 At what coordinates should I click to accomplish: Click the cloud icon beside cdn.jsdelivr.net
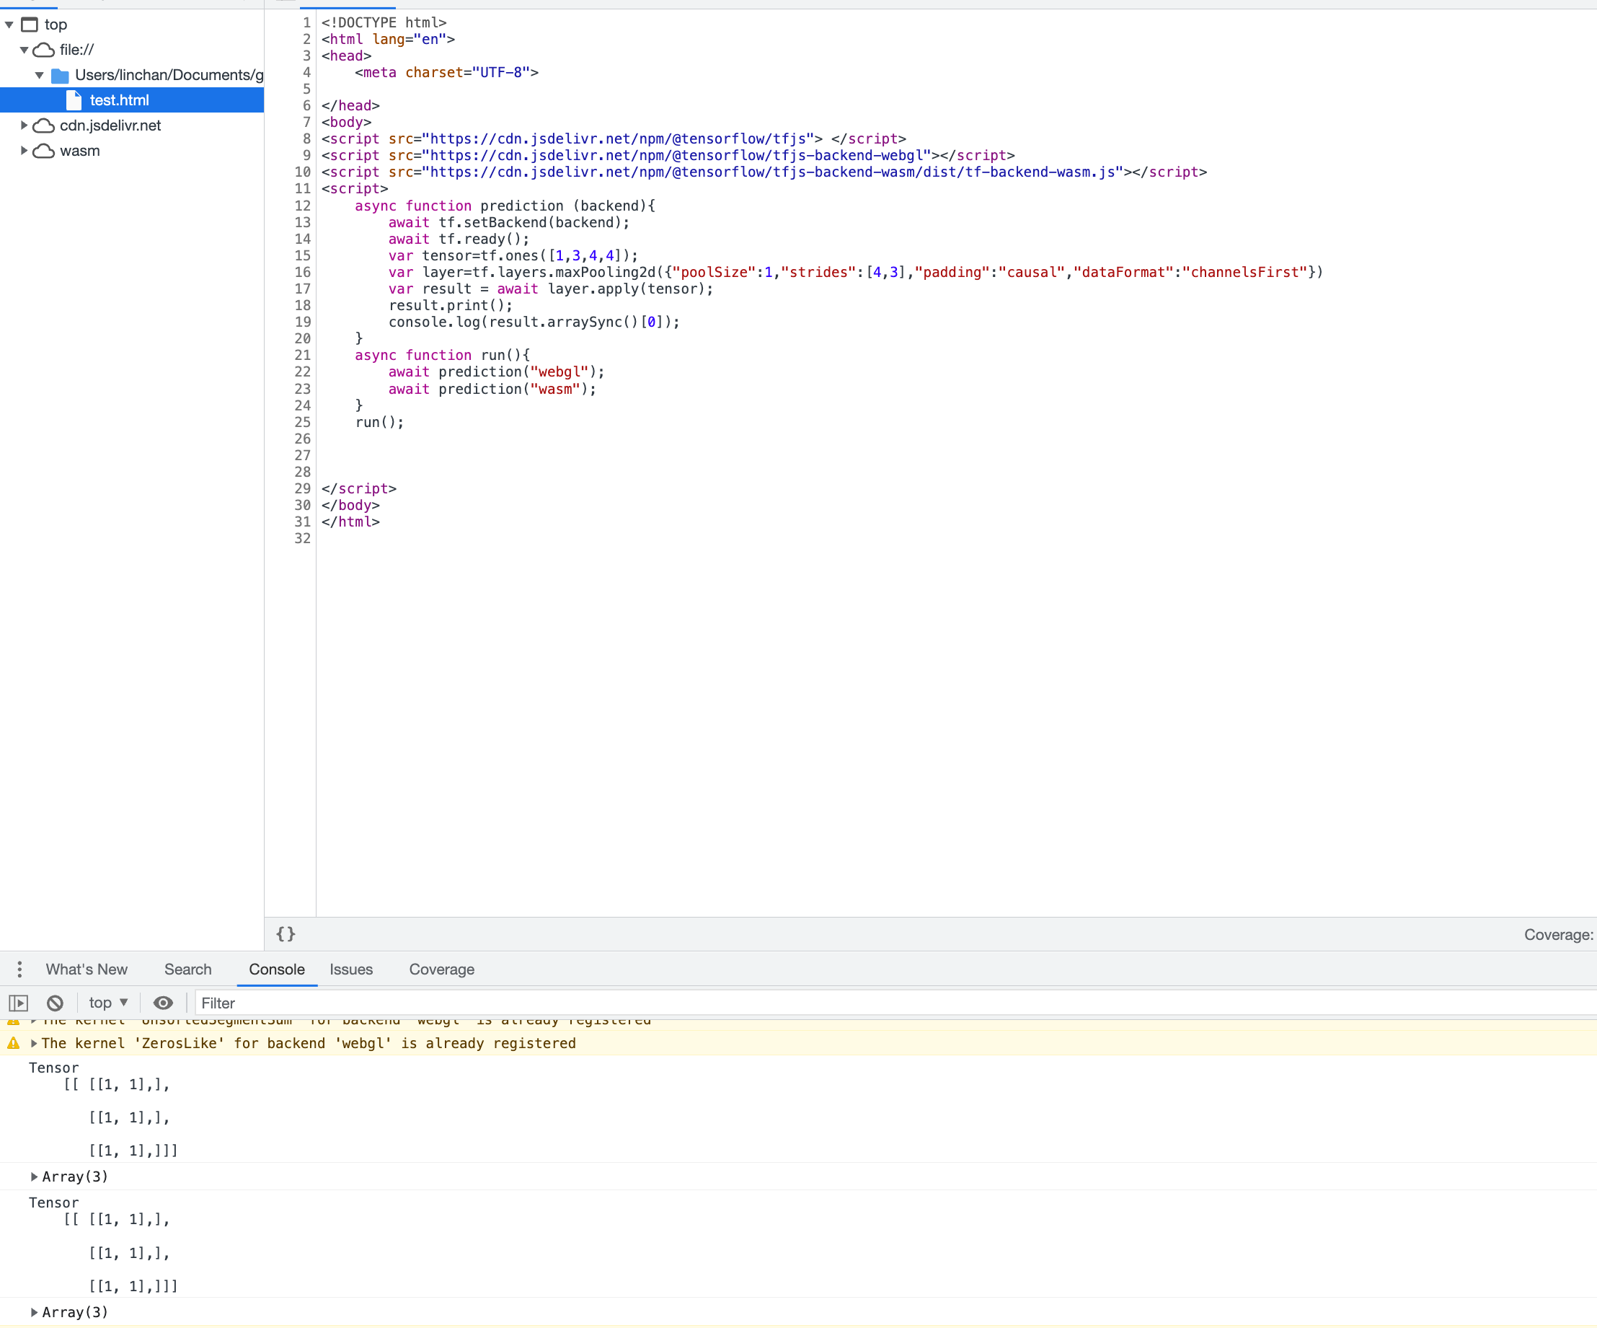pyautogui.click(x=43, y=126)
